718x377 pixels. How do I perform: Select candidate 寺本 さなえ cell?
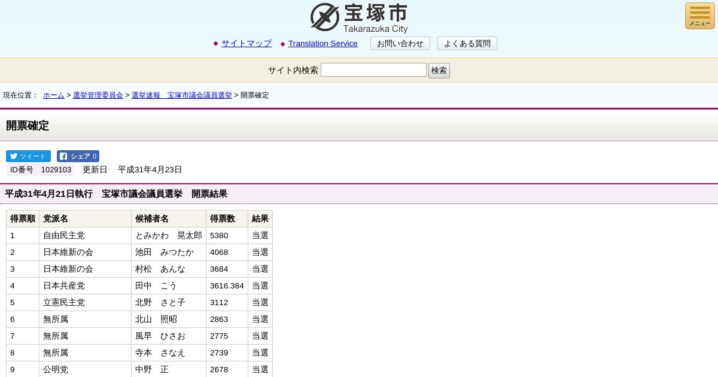point(169,353)
